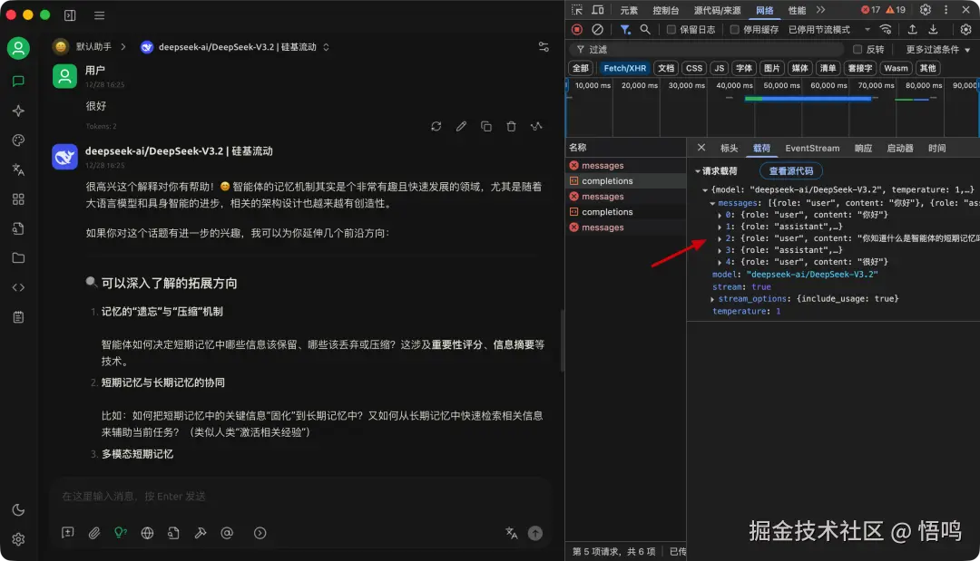Open the hamburger topics menu icon
This screenshot has width=980, height=561.
coord(100,15)
